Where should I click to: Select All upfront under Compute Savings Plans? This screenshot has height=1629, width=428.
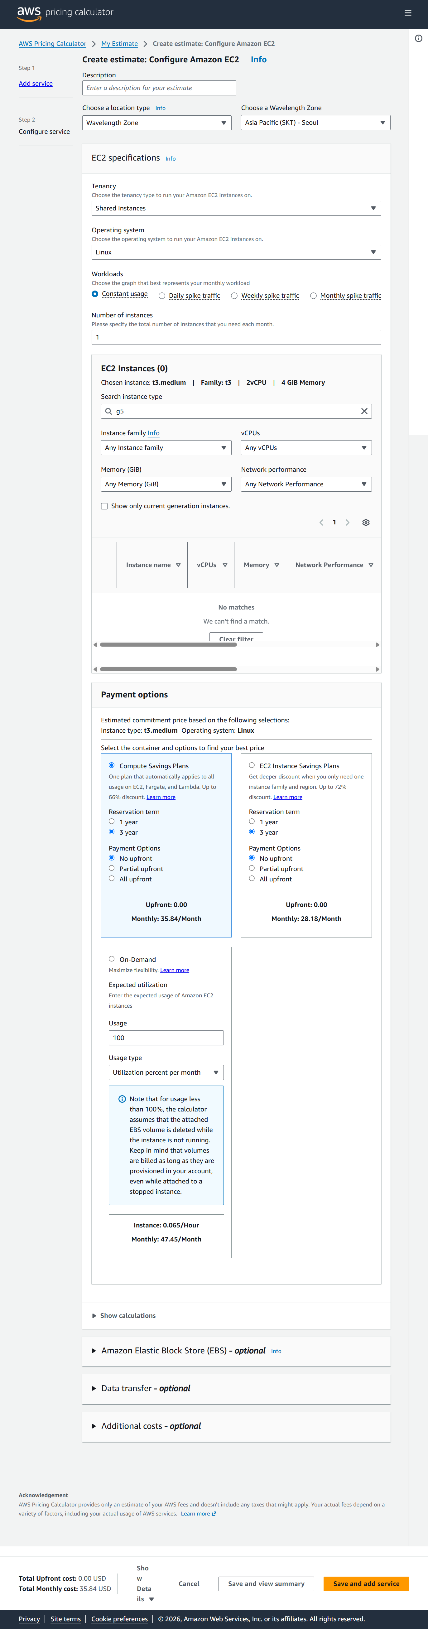click(112, 878)
